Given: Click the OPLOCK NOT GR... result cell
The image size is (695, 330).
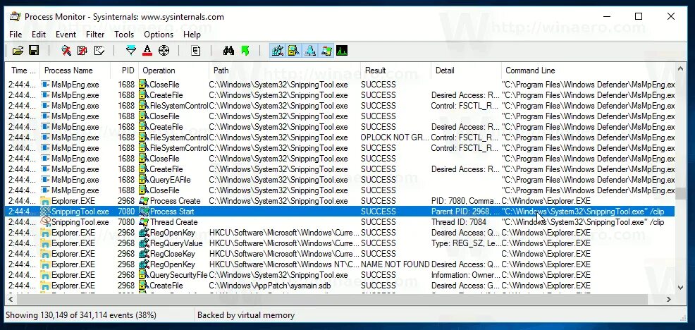Looking at the screenshot, I should 395,137.
